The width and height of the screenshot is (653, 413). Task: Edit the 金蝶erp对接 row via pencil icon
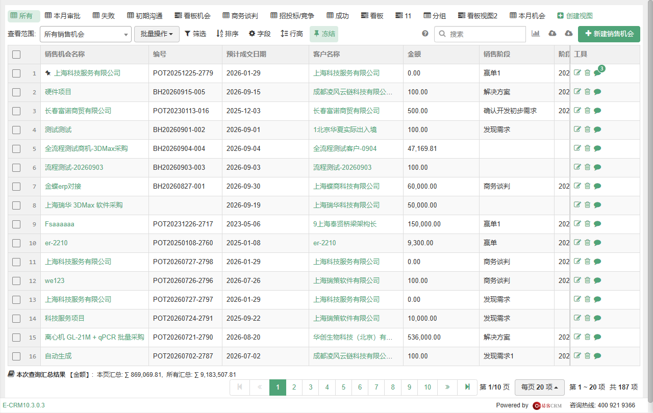[x=577, y=186]
